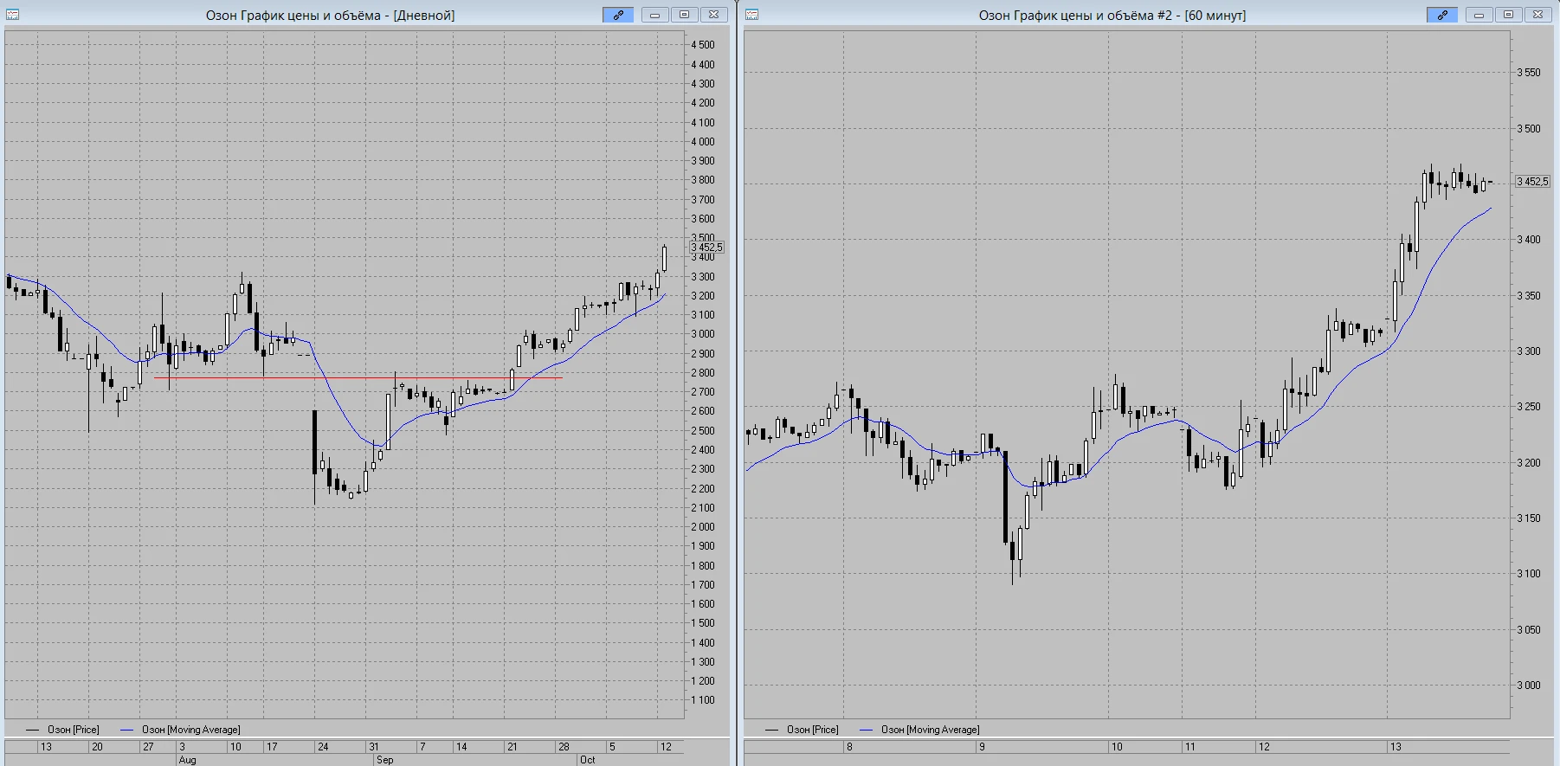Restore down the Дневной chart window
Screen dimensions: 1560x766
click(685, 15)
